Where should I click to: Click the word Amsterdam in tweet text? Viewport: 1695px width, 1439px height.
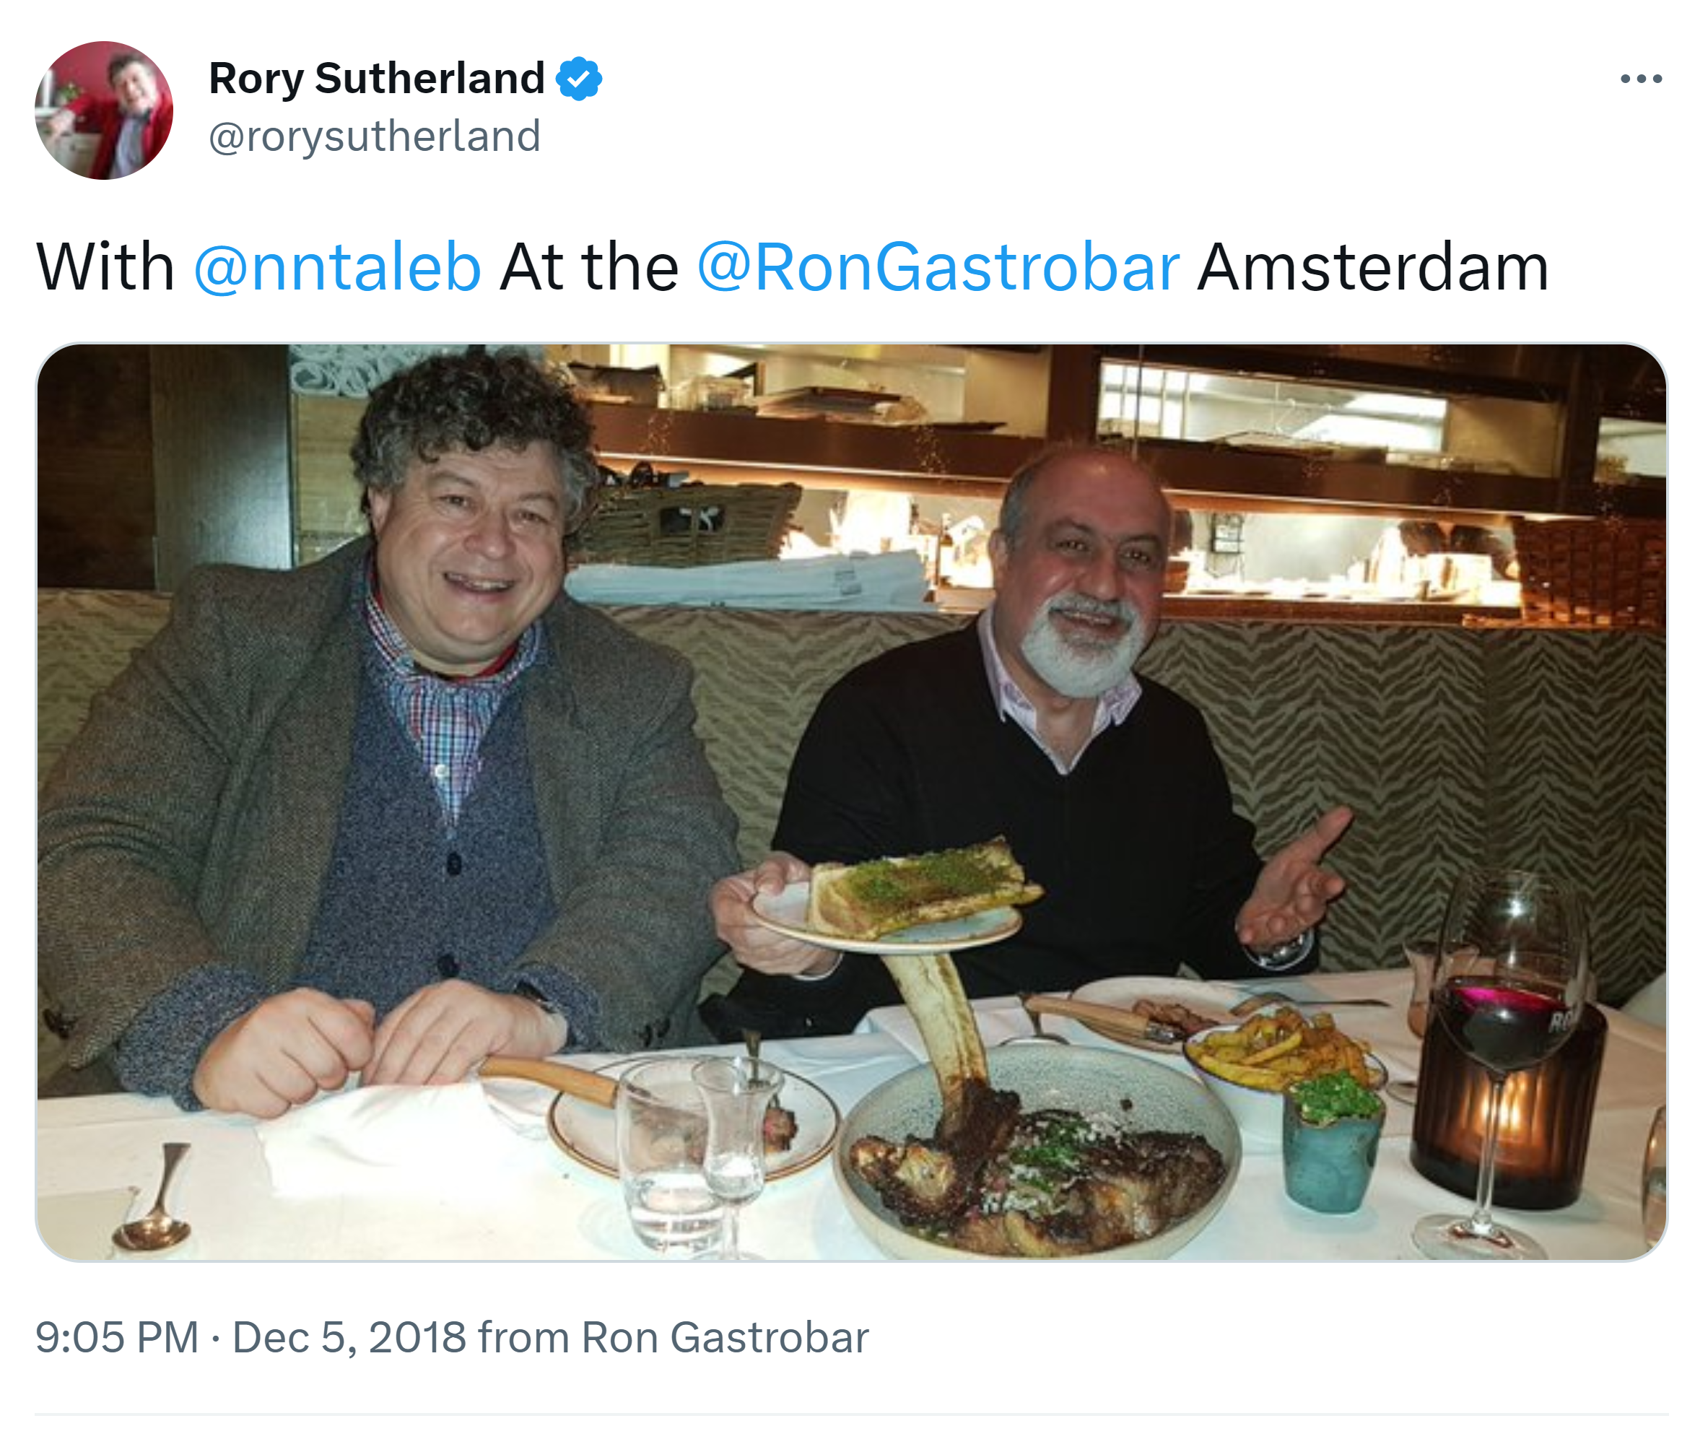pos(1373,266)
